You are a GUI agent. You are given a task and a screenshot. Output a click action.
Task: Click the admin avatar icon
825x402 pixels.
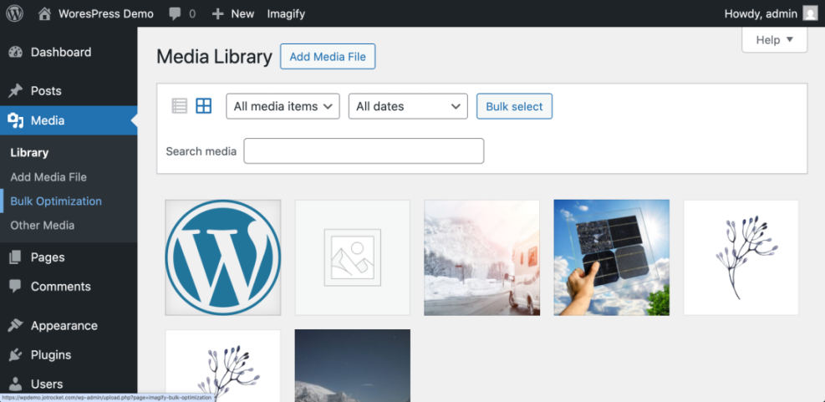coord(810,13)
